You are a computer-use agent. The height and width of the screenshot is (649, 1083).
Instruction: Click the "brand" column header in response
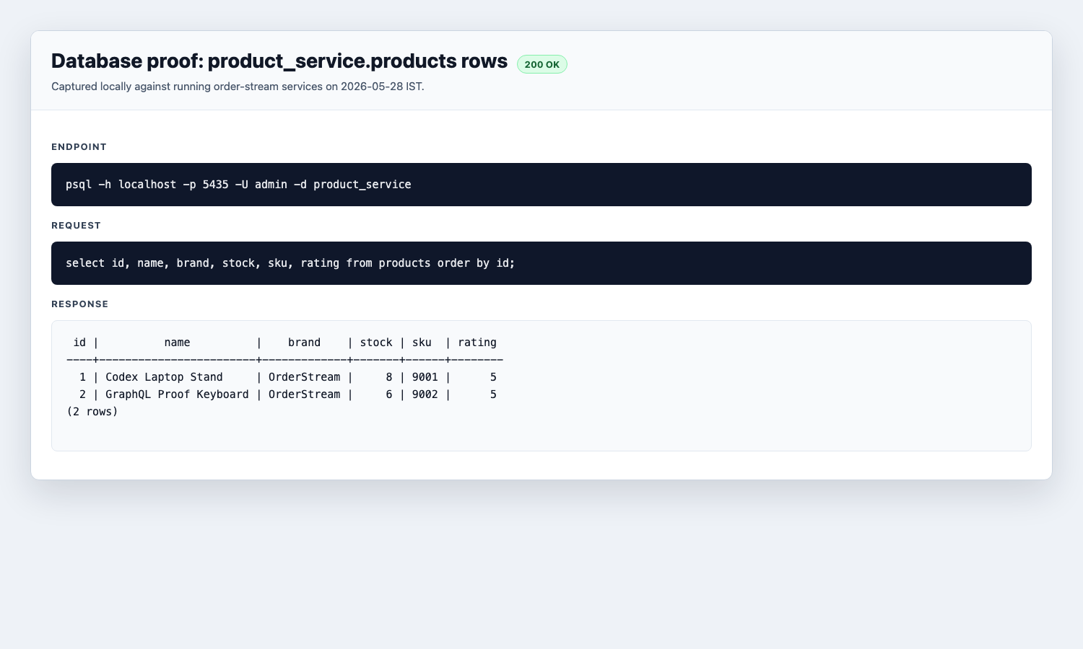coord(304,343)
